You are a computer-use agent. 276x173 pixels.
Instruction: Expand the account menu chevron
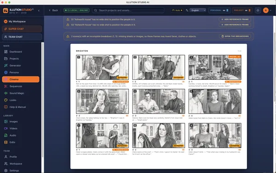pos(270,11)
